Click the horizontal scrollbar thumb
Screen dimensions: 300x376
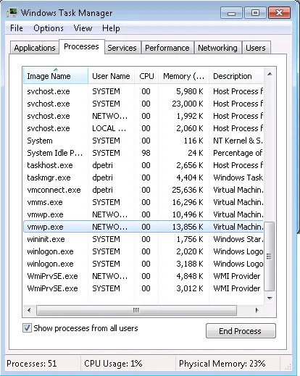[136, 310]
